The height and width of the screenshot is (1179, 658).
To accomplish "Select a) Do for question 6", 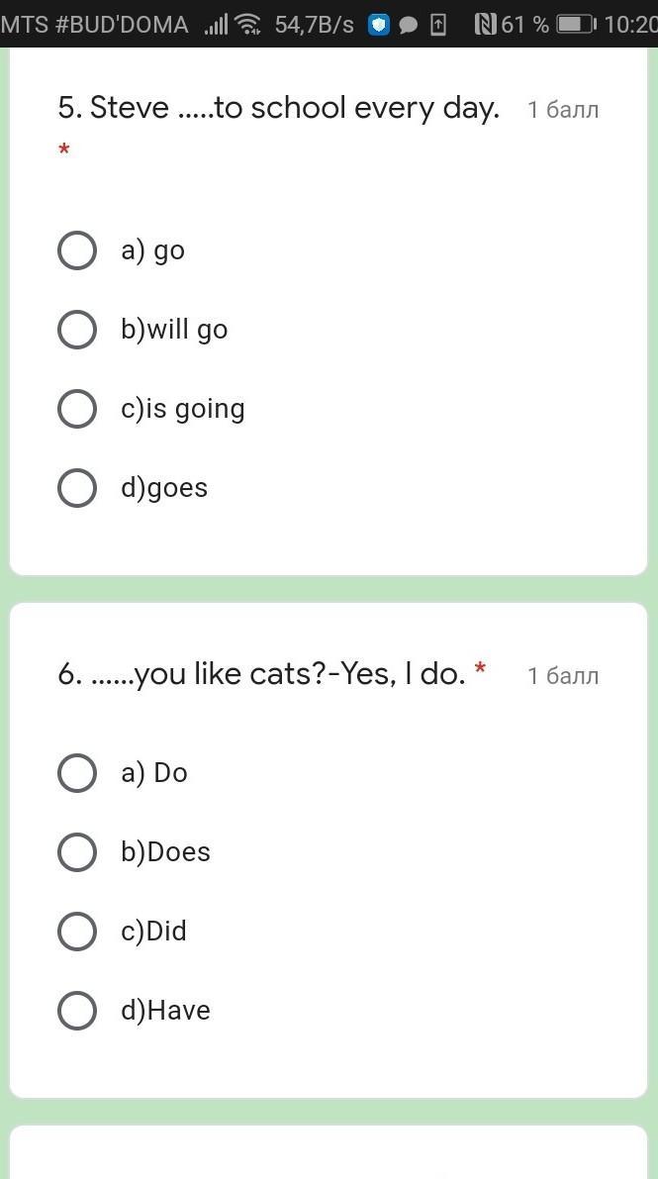I will click(x=77, y=773).
